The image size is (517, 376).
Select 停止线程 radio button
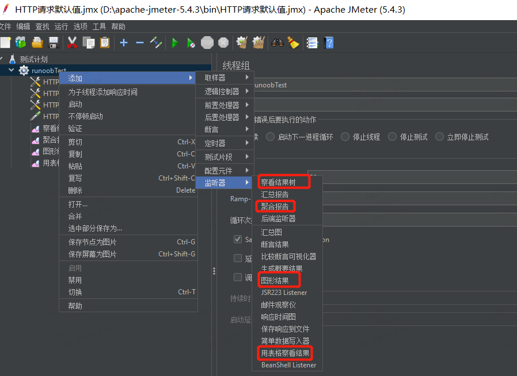click(x=345, y=137)
